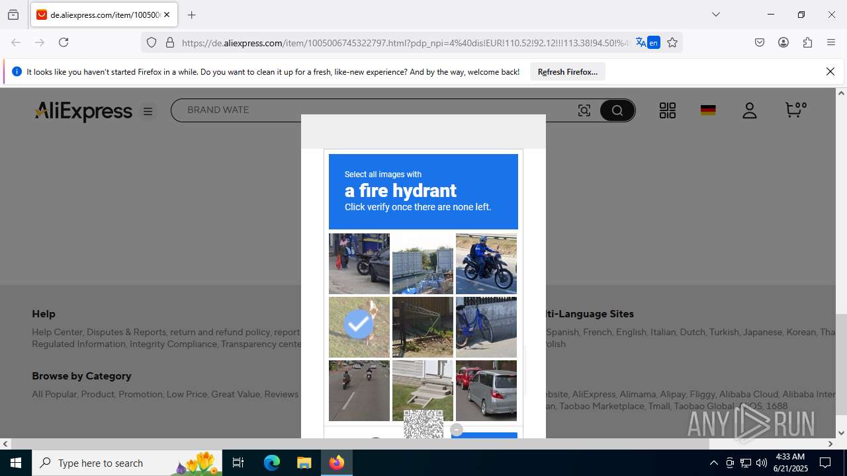Submit AliExpress search magnifier button

(617, 110)
